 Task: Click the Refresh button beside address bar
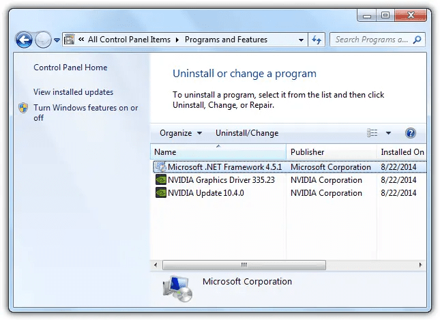pyautogui.click(x=317, y=40)
